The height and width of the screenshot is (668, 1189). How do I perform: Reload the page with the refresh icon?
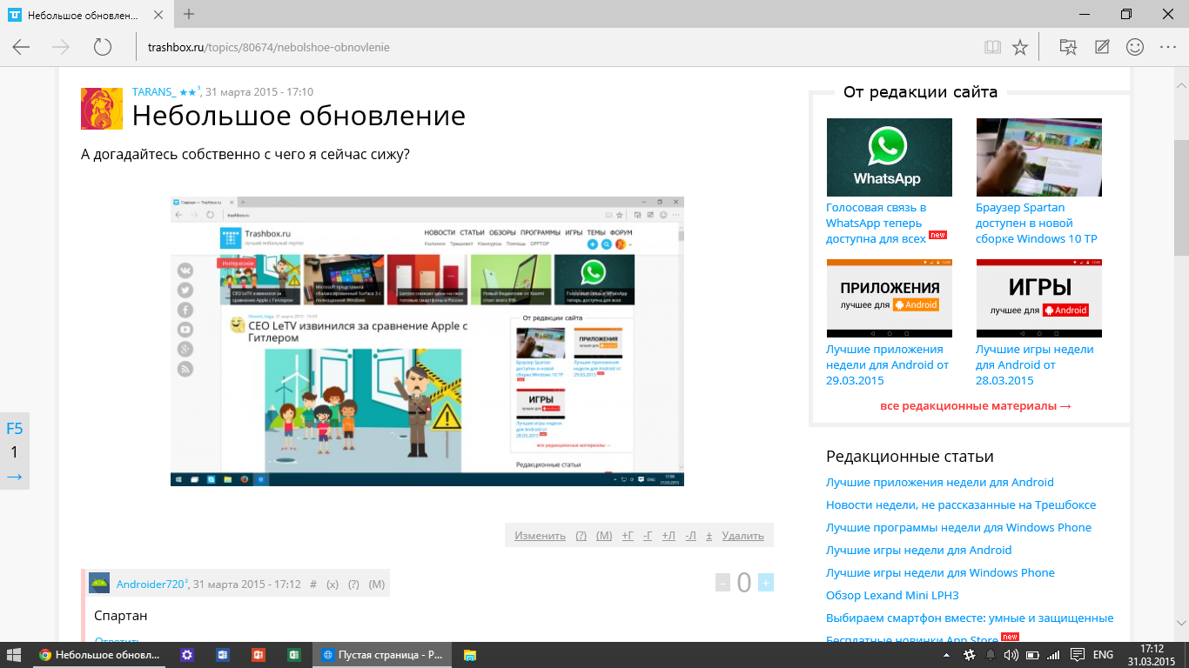(x=103, y=47)
